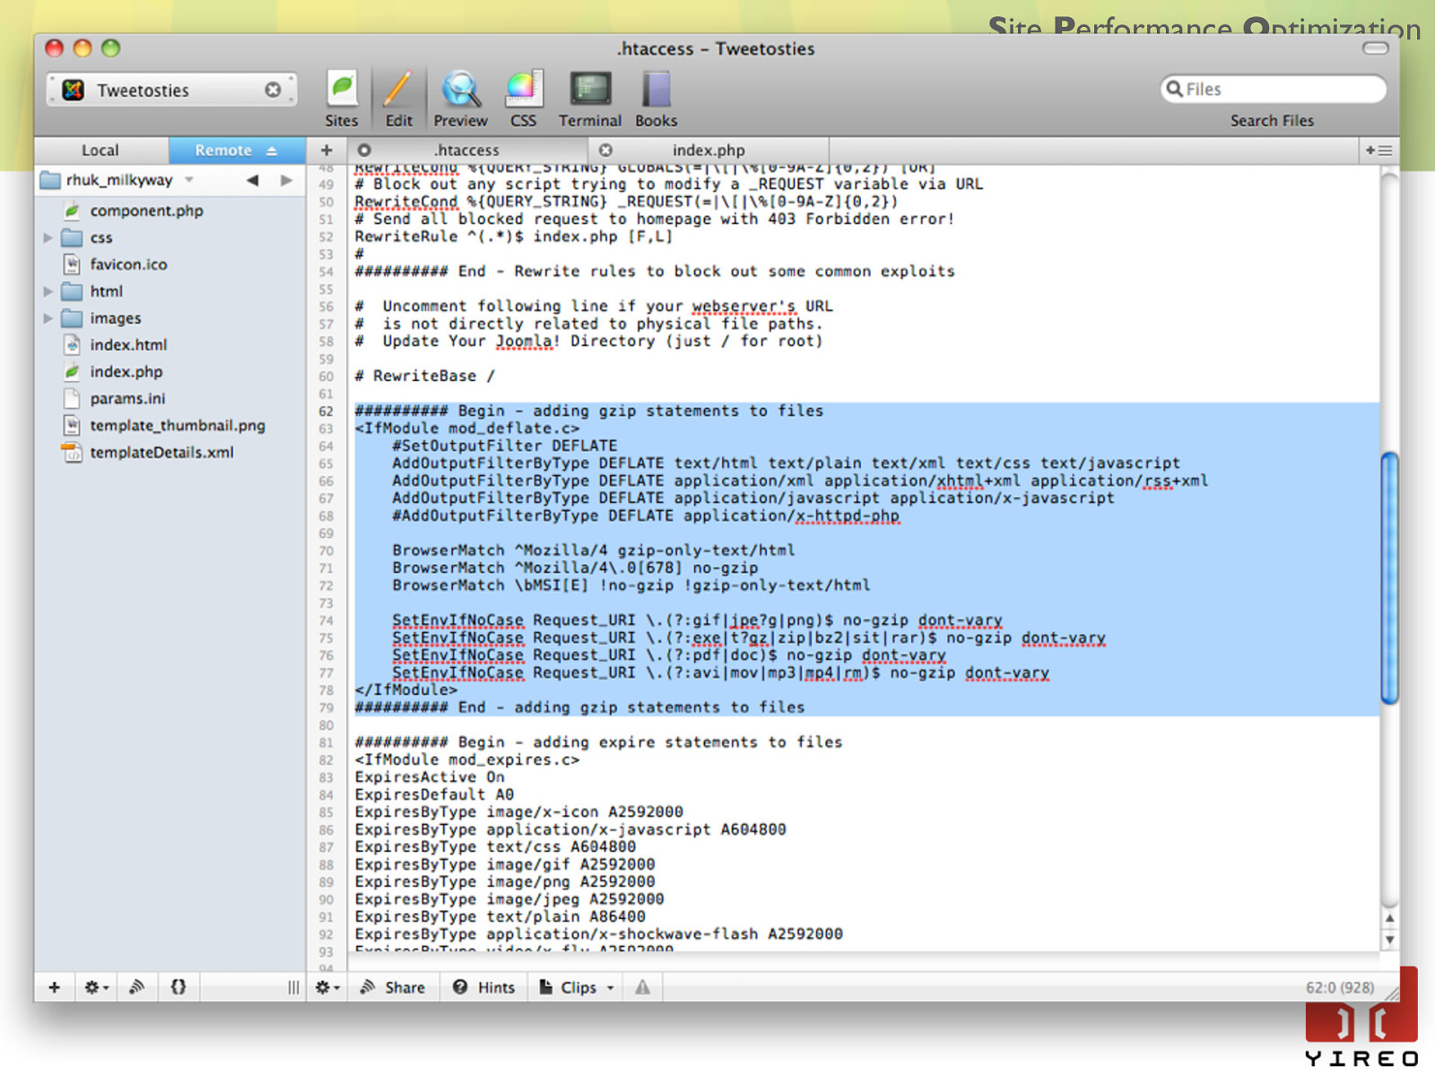Switch to the Local tab
Screen dimensions: 1435x1076
tap(100, 151)
